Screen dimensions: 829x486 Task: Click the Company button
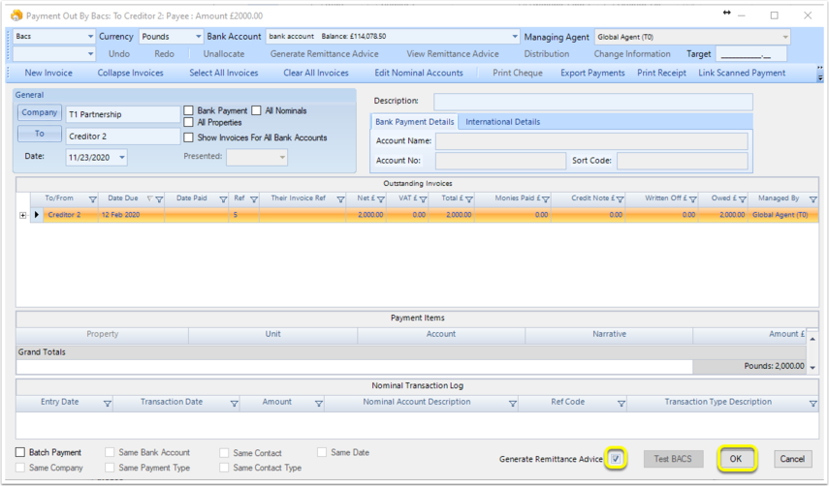(40, 112)
